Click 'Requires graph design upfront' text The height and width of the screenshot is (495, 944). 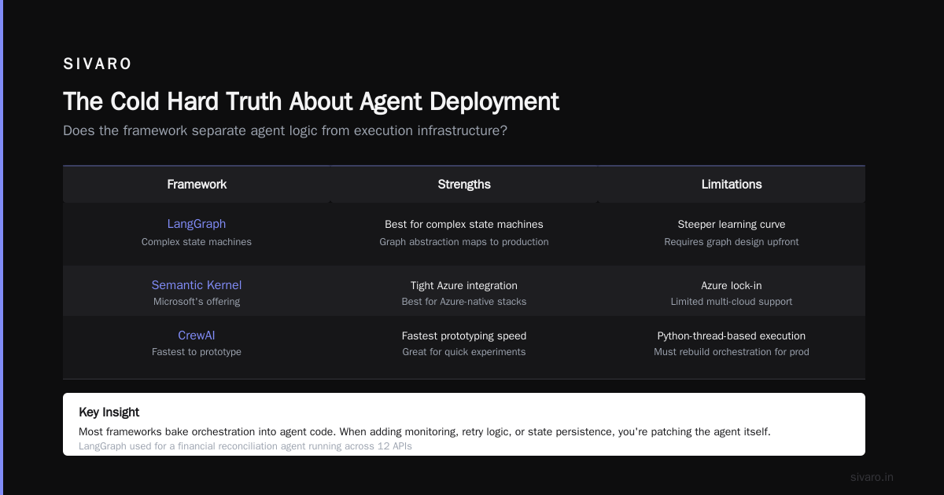(732, 242)
